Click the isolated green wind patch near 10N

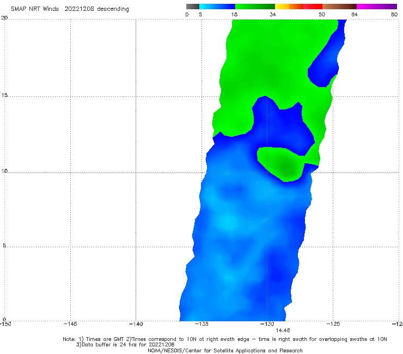(x=282, y=164)
